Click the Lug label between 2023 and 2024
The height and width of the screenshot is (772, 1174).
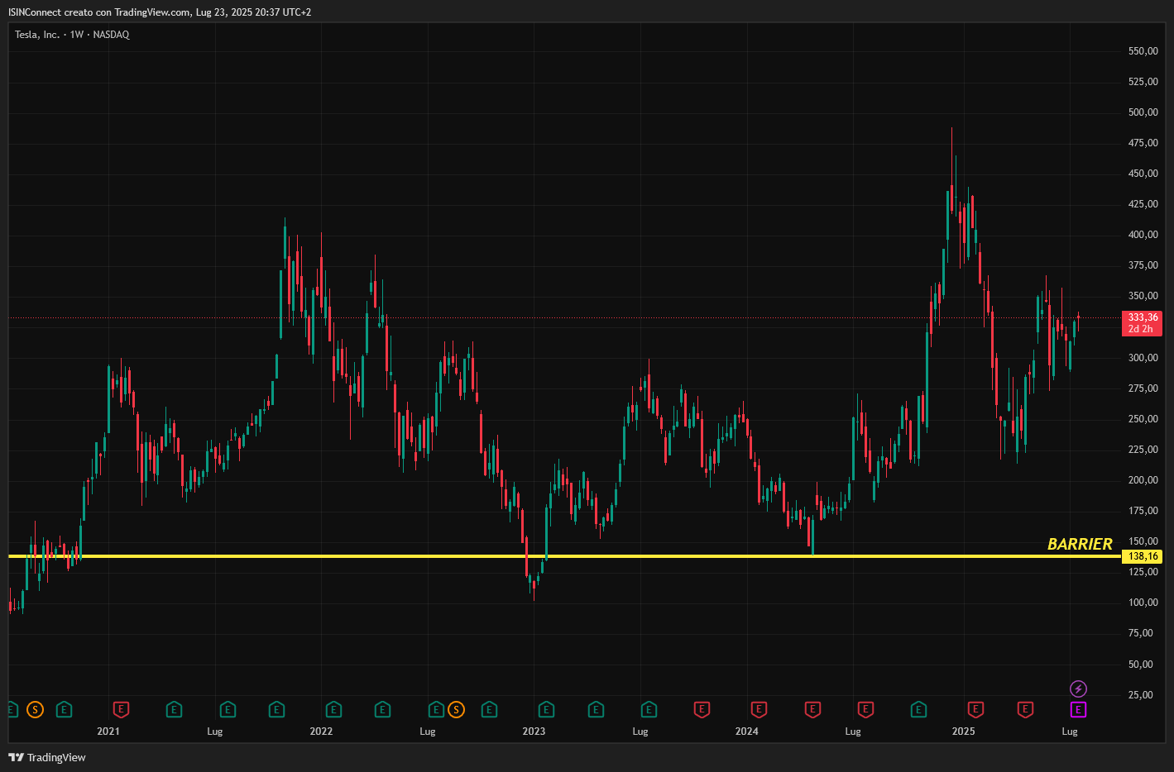coord(640,731)
